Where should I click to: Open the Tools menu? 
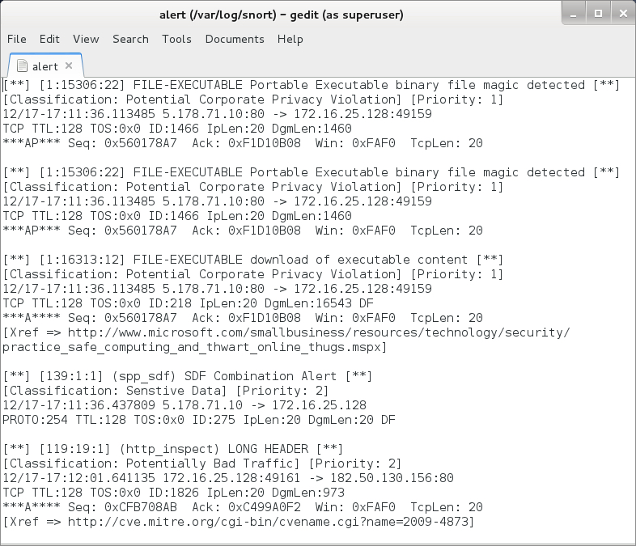tap(177, 39)
